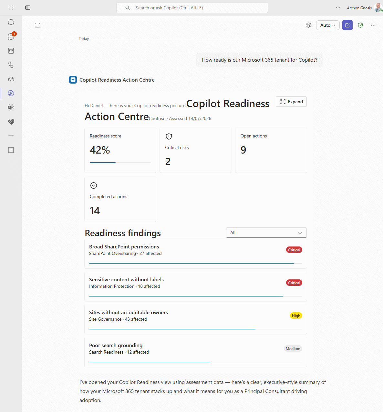Screen dimensions: 383x412
Task: Add an app with plus icon
Action: [11, 150]
